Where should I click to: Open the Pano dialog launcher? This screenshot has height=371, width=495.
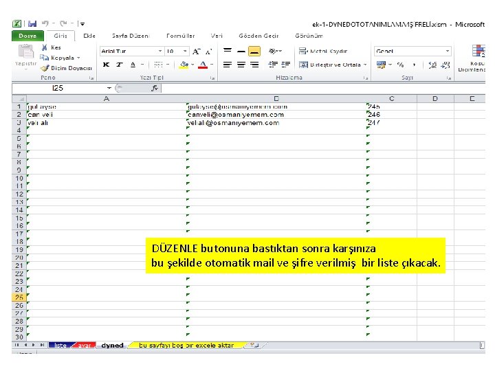tap(91, 78)
